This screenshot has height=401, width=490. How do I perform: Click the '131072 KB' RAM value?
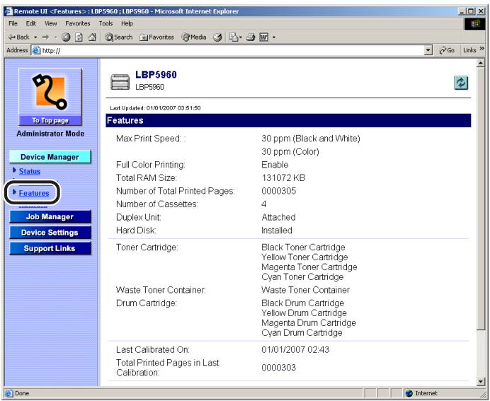283,178
